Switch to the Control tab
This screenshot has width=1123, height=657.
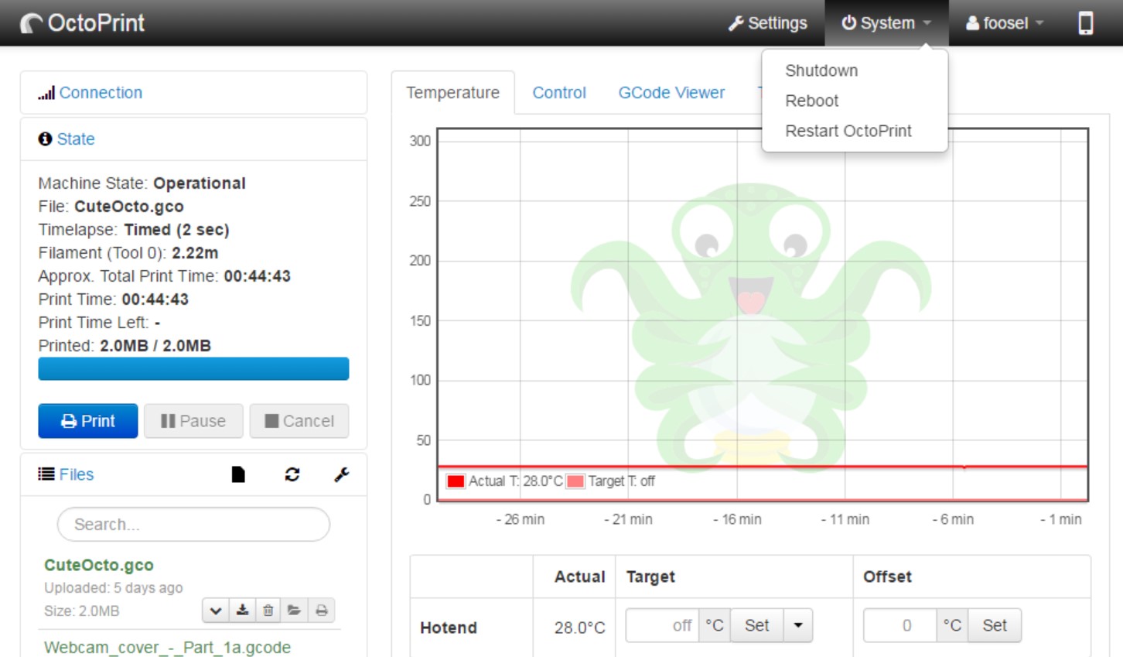(559, 93)
